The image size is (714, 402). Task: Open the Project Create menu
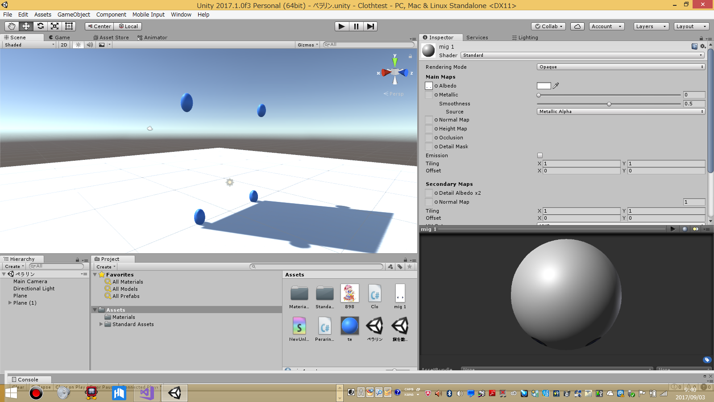(x=106, y=267)
